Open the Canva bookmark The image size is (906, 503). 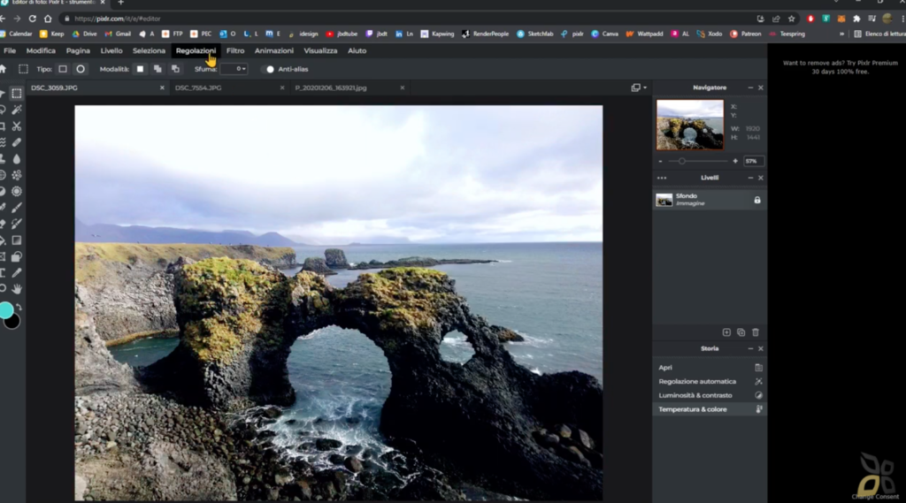604,34
